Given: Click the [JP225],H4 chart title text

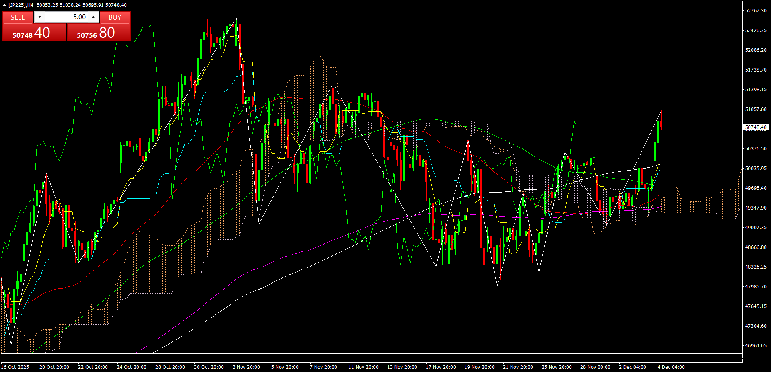Looking at the screenshot, I should click(x=21, y=5).
